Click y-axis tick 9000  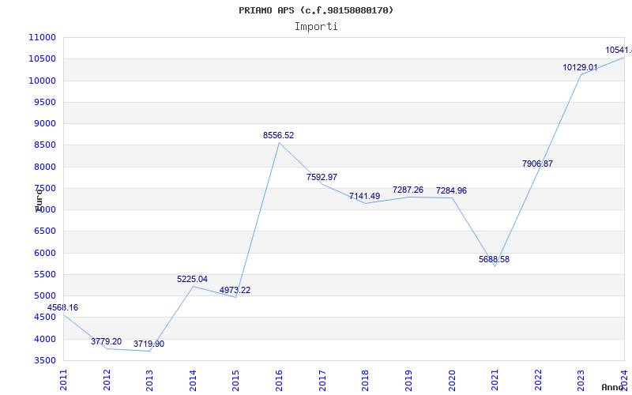click(x=44, y=124)
